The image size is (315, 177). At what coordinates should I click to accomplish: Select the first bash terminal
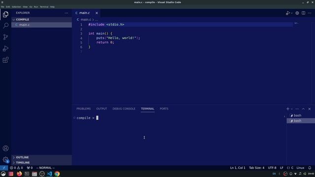tap(301, 116)
